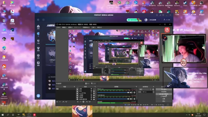Open GeForce Experience desktop shortcut
The image size is (208, 117).
coord(4,95)
